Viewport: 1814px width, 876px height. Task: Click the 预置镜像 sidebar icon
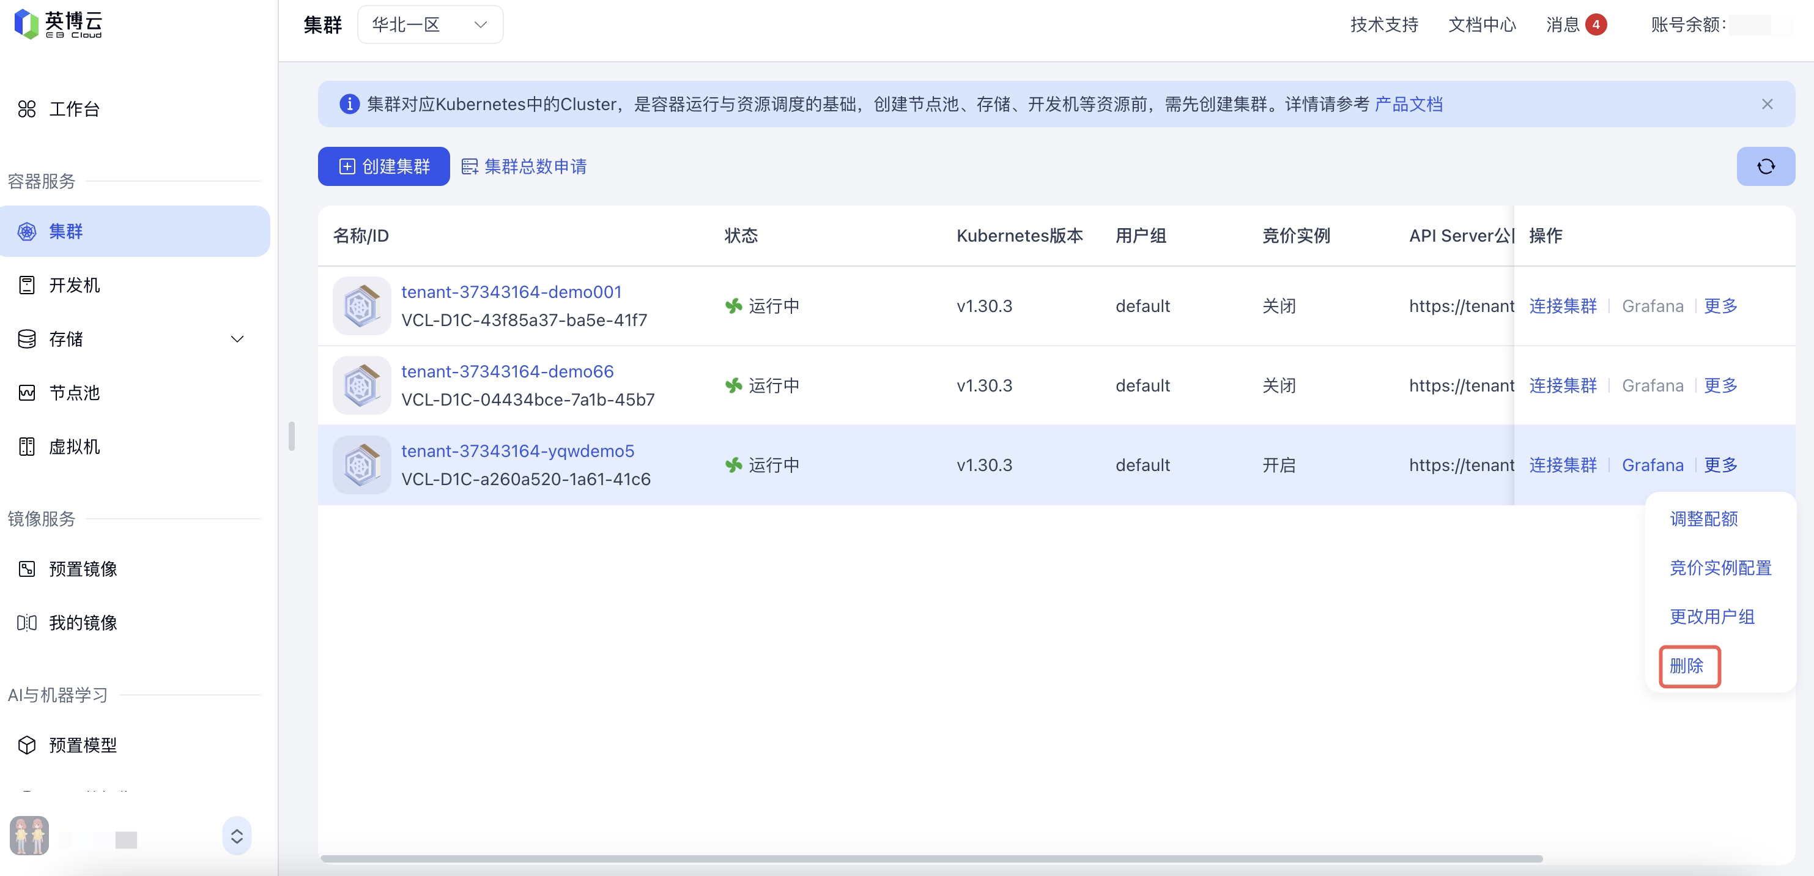click(x=27, y=569)
